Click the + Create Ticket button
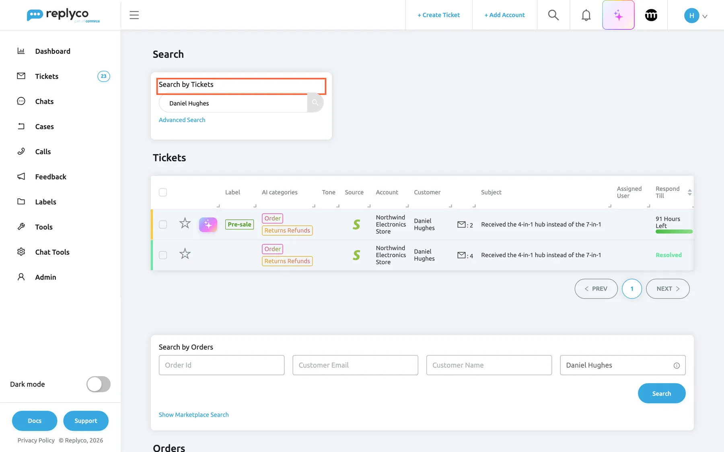Viewport: 724px width, 452px height. click(x=438, y=15)
